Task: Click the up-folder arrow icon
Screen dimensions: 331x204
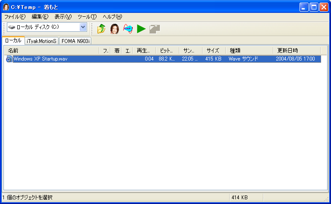Action: (x=101, y=29)
